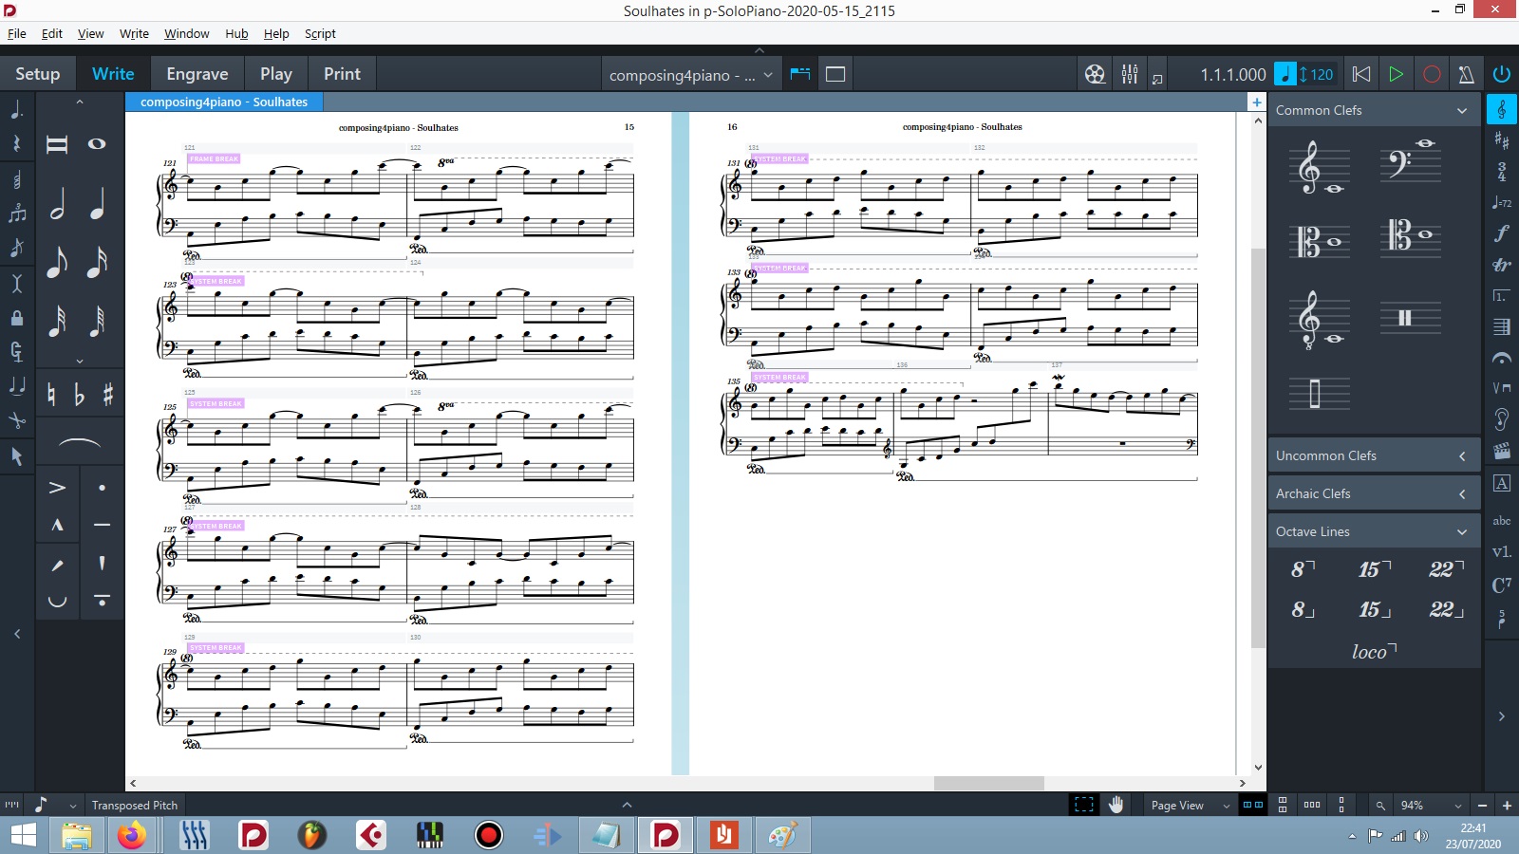Viewport: 1519px width, 854px height.
Task: Expand the Archaic Clefs section
Action: point(1462,494)
